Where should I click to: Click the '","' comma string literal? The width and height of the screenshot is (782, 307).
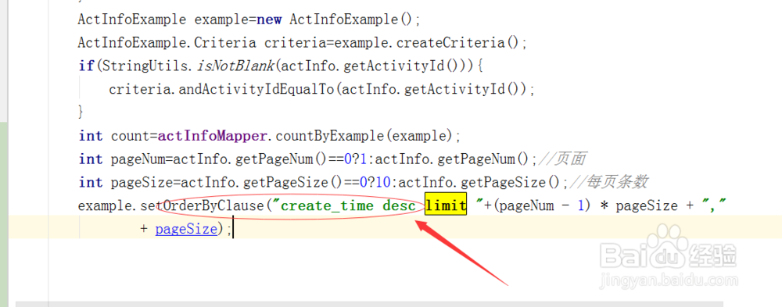coord(713,205)
